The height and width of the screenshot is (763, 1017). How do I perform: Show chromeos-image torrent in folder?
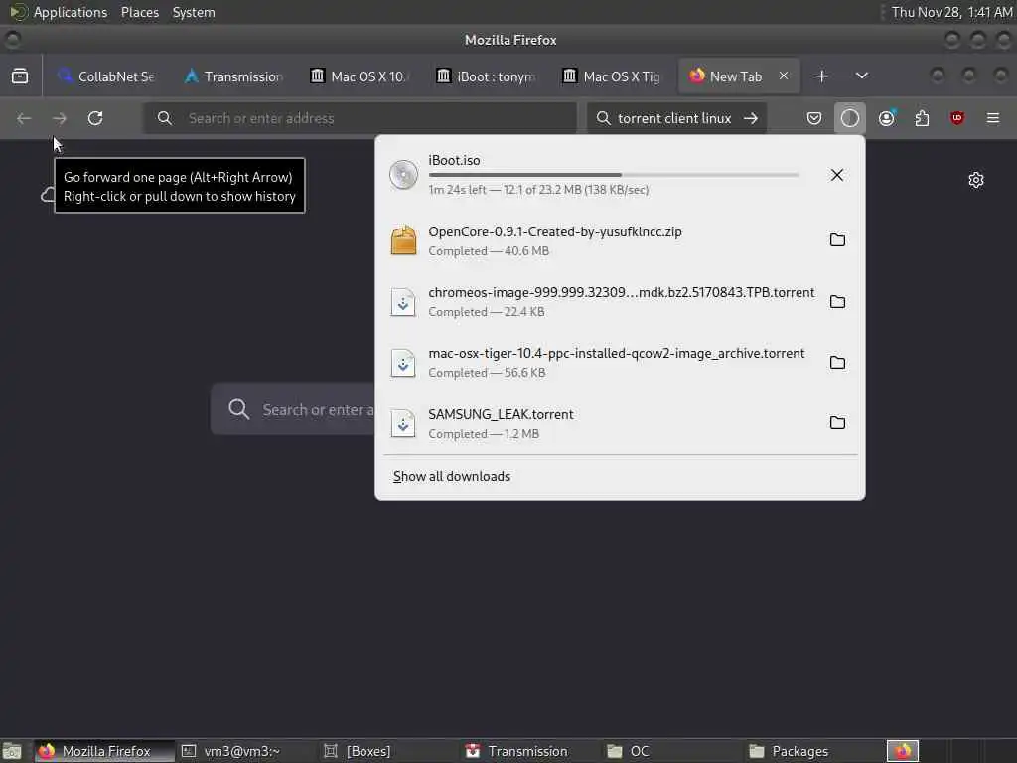coord(837,302)
